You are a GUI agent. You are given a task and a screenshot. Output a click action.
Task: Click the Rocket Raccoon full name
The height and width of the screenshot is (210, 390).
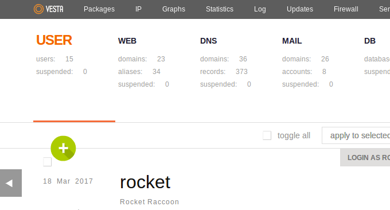(x=149, y=202)
